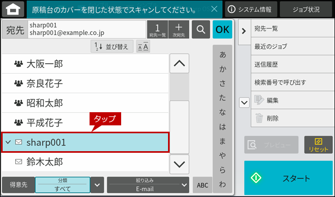Start scanning with スタート
Viewport: 335px width, 197px height.
(289, 178)
